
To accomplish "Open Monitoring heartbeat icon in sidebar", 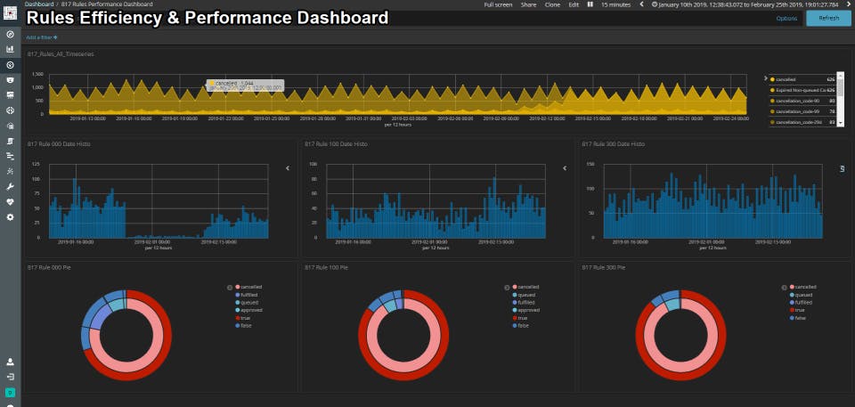I will [10, 202].
